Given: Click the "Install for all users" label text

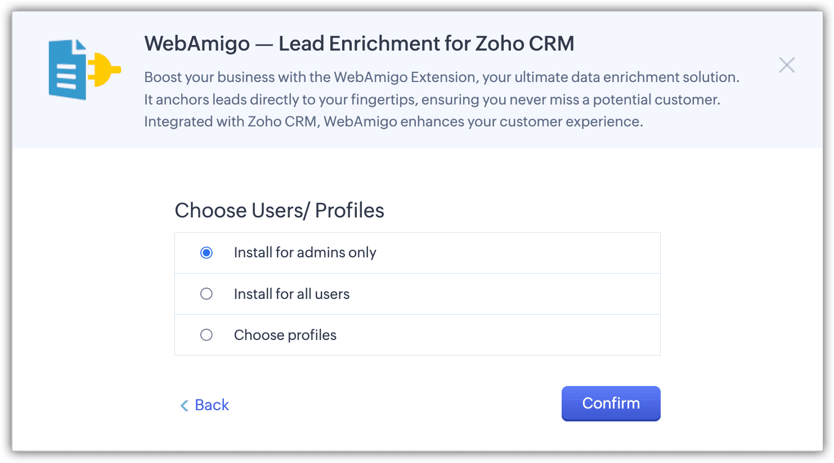Looking at the screenshot, I should coord(292,294).
